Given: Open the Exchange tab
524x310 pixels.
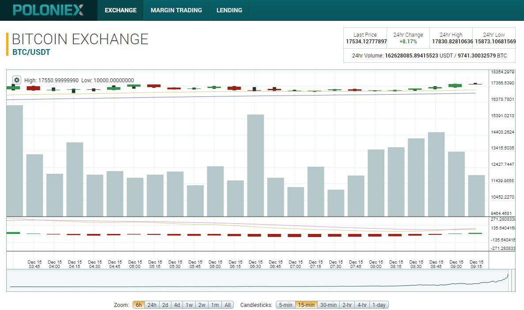Looking at the screenshot, I should click(x=121, y=10).
